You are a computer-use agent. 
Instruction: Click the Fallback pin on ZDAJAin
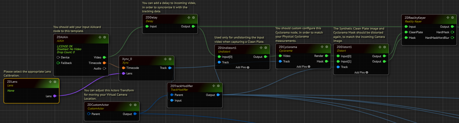(58, 63)
